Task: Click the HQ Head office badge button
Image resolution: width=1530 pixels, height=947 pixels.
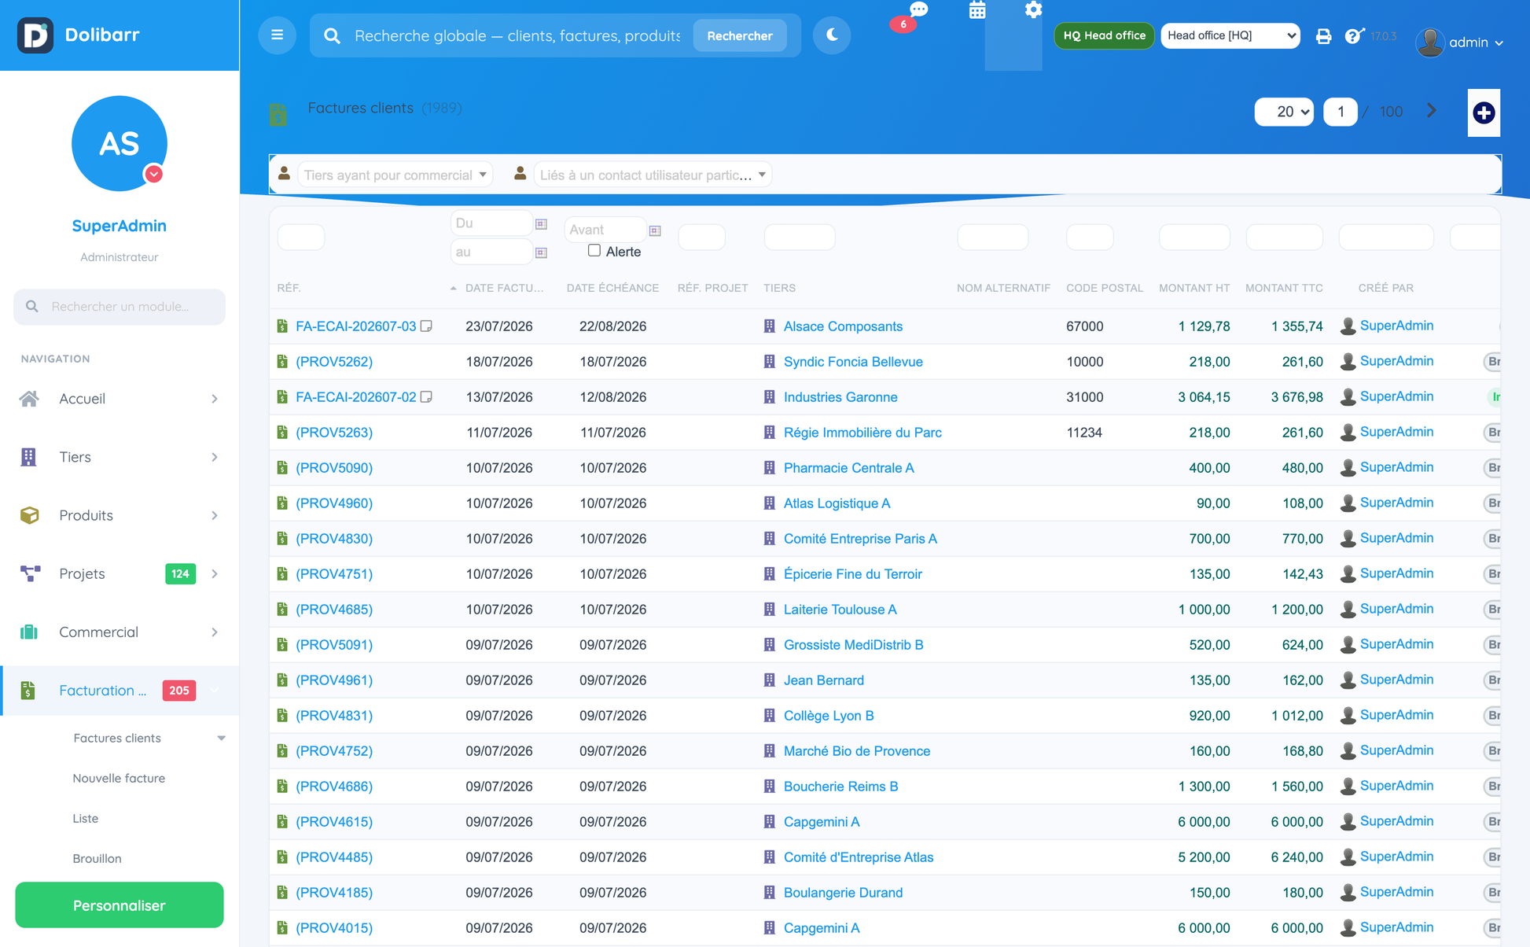Action: [1104, 35]
